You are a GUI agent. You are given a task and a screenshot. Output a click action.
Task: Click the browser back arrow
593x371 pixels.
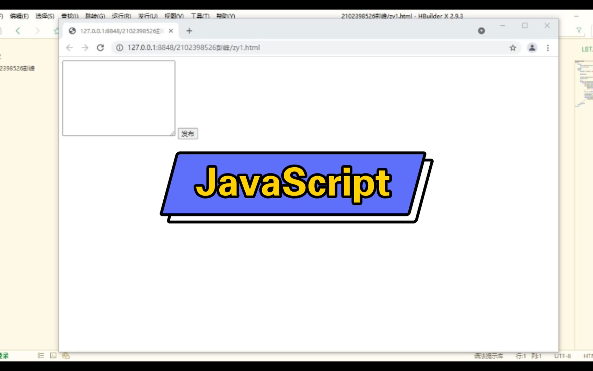(69, 48)
